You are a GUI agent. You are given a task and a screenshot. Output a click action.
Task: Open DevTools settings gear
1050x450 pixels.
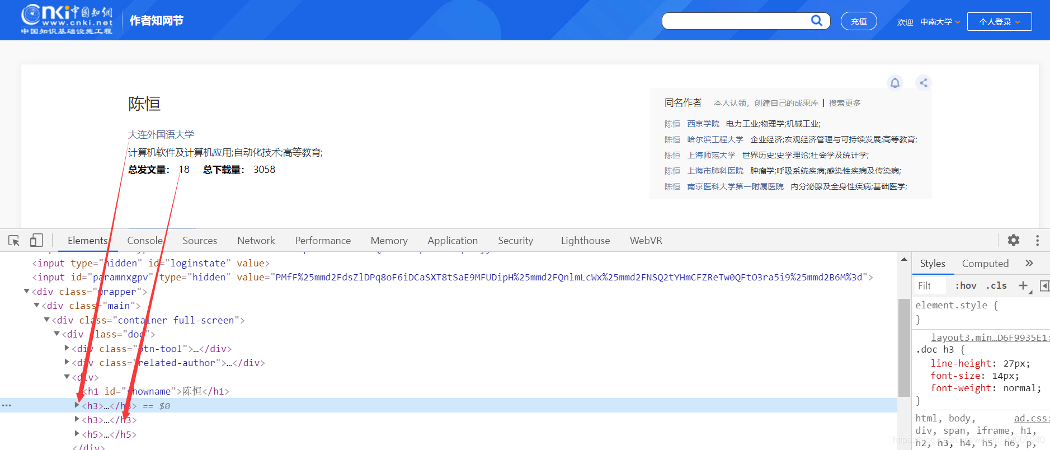tap(1014, 240)
